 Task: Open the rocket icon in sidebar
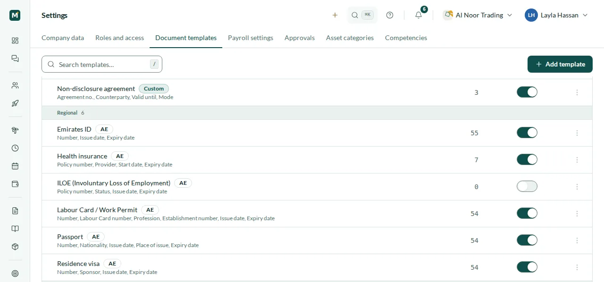(x=15, y=103)
